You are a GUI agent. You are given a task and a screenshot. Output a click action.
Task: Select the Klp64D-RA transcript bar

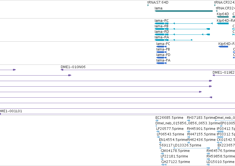[x=223, y=23]
